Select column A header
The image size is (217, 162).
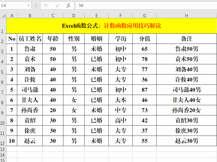[12, 15]
